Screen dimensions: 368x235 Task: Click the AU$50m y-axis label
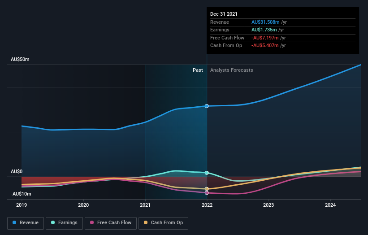tap(20, 59)
